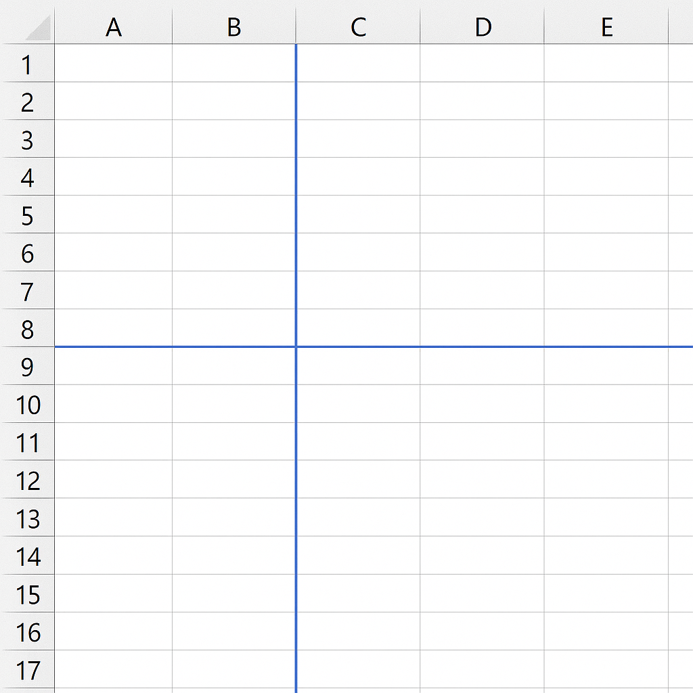693x693 pixels.
Task: Select column B header
Action: tap(233, 26)
